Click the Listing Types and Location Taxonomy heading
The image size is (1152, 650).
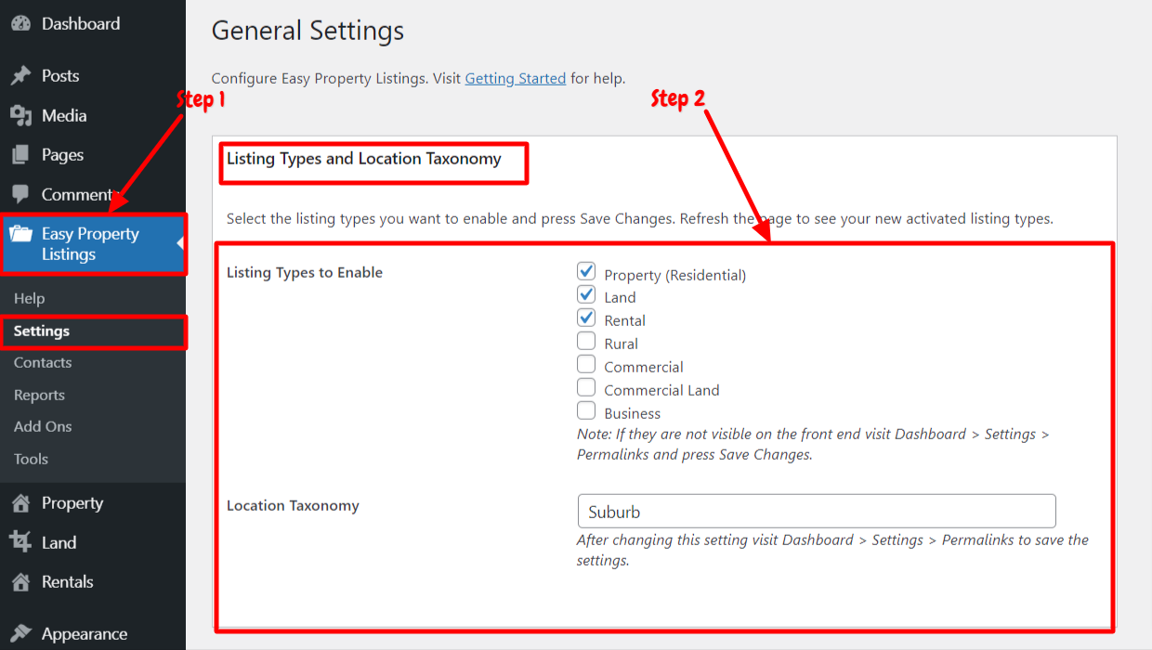[364, 159]
